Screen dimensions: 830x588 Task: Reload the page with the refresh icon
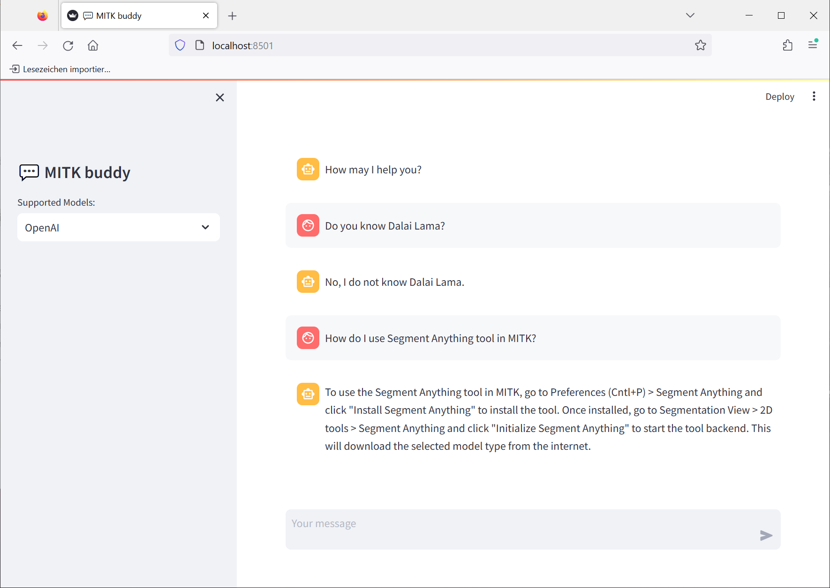(68, 45)
